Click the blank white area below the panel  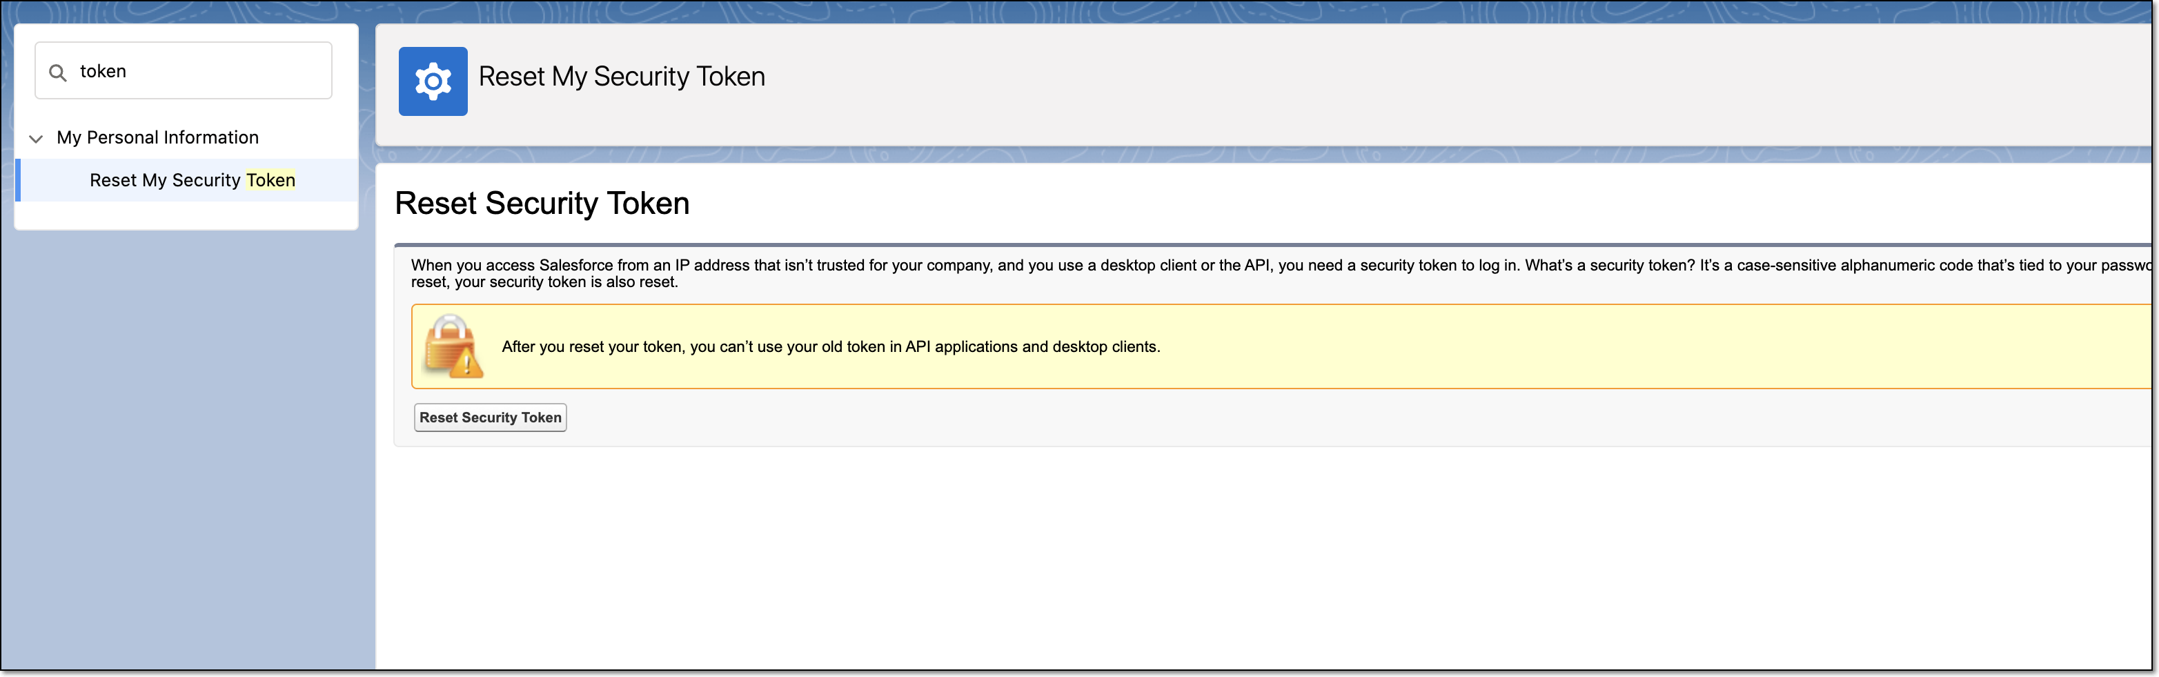[1174, 561]
